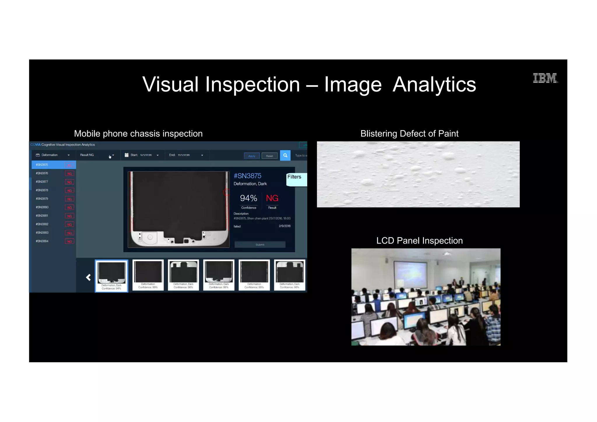Viewport: 597px width, 422px height.
Task: Select row #SN3875 in list
Action: (x=54, y=165)
